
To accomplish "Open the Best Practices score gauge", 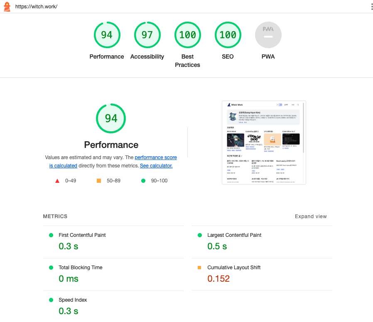I will [x=187, y=35].
